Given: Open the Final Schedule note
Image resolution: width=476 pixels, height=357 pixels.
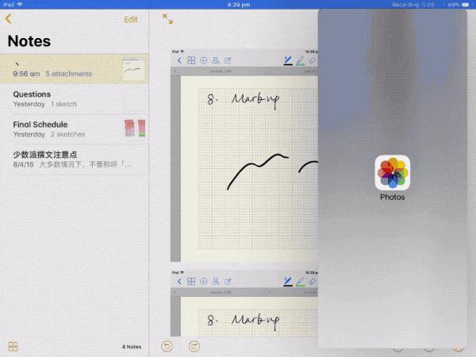Looking at the screenshot, I should (x=63, y=129).
